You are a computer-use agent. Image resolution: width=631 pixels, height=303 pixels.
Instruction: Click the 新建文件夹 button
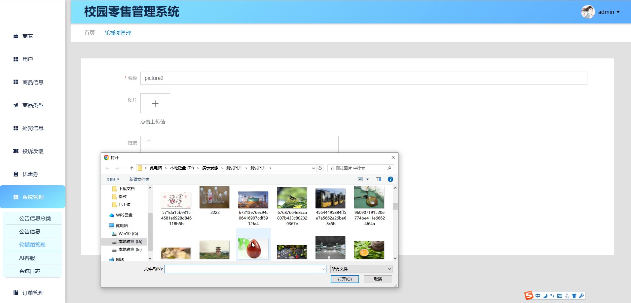coord(139,179)
